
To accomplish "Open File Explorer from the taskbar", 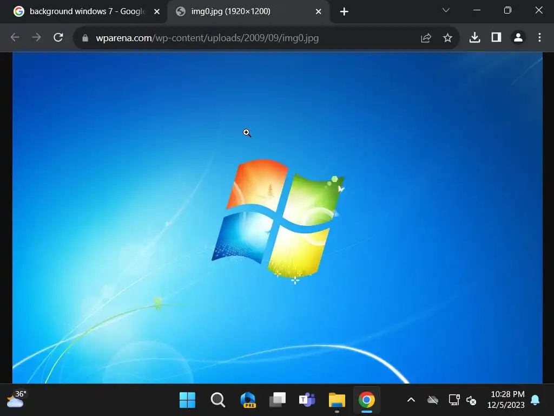I will (337, 400).
